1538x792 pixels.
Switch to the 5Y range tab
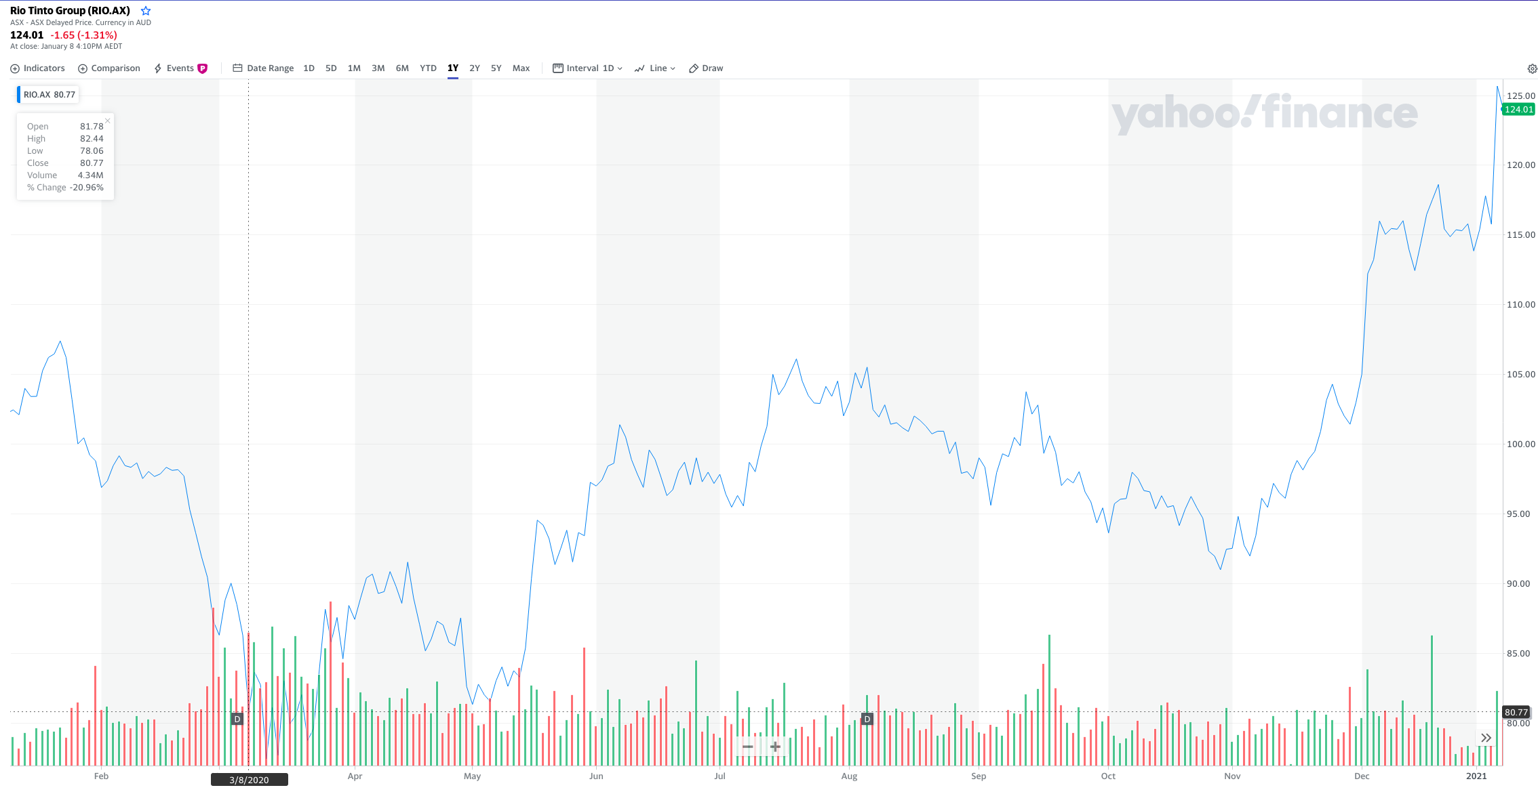click(x=496, y=68)
